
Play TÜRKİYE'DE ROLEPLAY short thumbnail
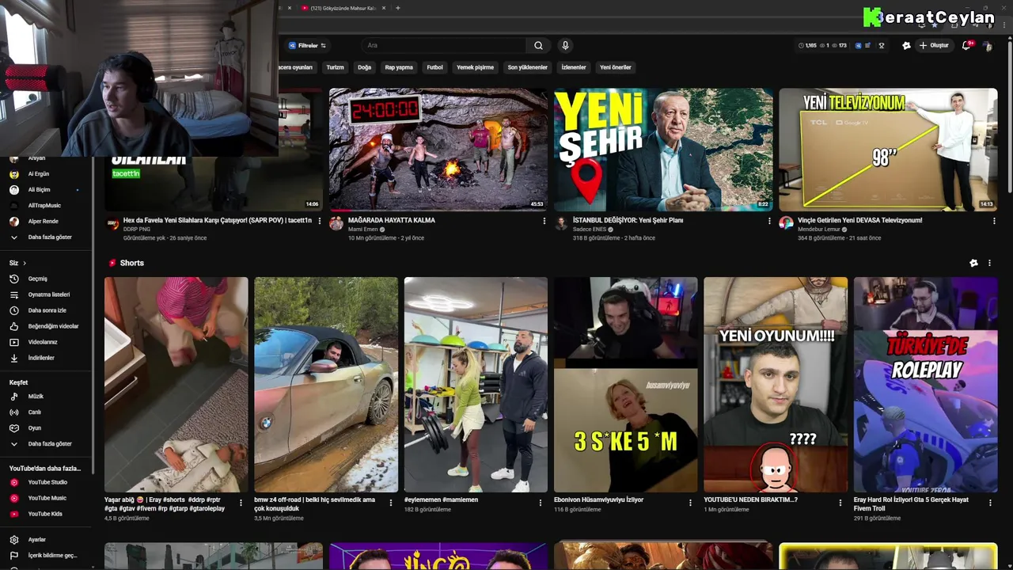pyautogui.click(x=925, y=384)
